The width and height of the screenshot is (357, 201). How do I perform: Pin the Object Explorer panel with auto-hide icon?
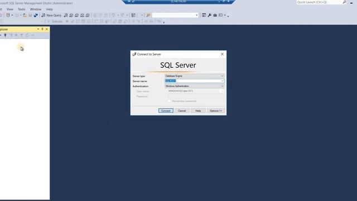42,29
